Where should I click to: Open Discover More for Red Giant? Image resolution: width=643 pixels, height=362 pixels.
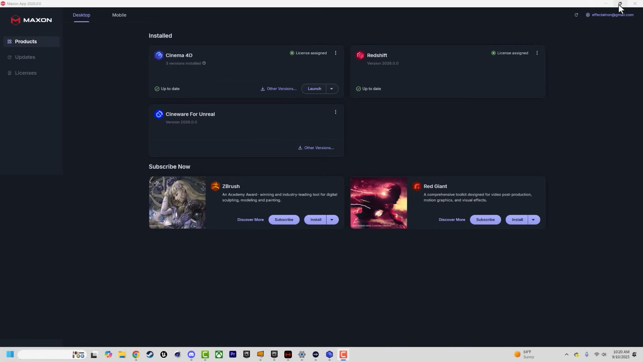tap(452, 220)
